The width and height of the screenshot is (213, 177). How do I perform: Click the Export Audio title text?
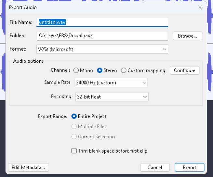[23, 7]
